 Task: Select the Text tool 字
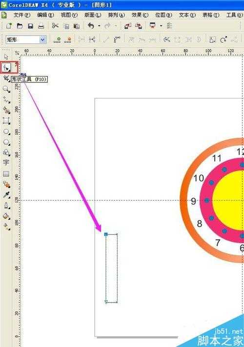[x=6, y=162]
